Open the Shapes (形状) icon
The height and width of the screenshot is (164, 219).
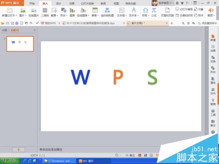(64, 10)
